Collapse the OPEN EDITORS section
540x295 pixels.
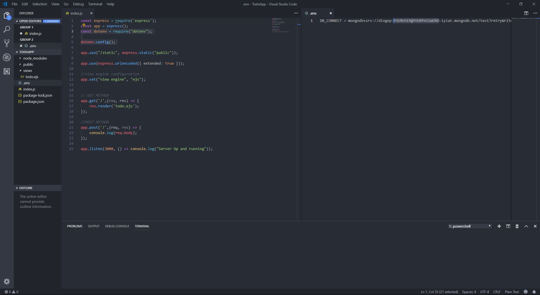[x=30, y=21]
